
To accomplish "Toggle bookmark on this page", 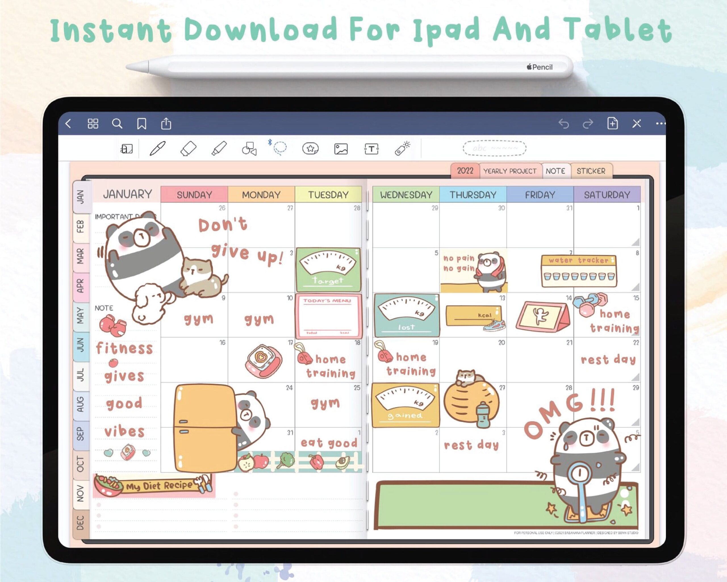I will pyautogui.click(x=142, y=124).
